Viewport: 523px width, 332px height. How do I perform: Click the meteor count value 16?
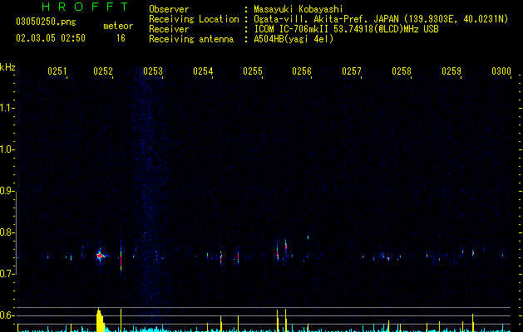coord(121,38)
